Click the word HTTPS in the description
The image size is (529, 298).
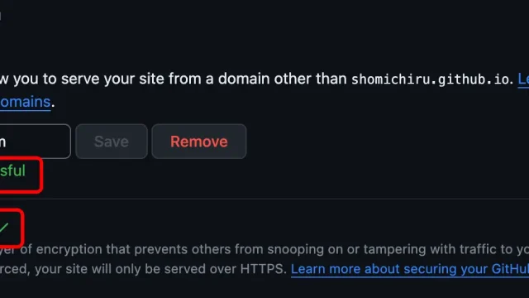(x=263, y=269)
